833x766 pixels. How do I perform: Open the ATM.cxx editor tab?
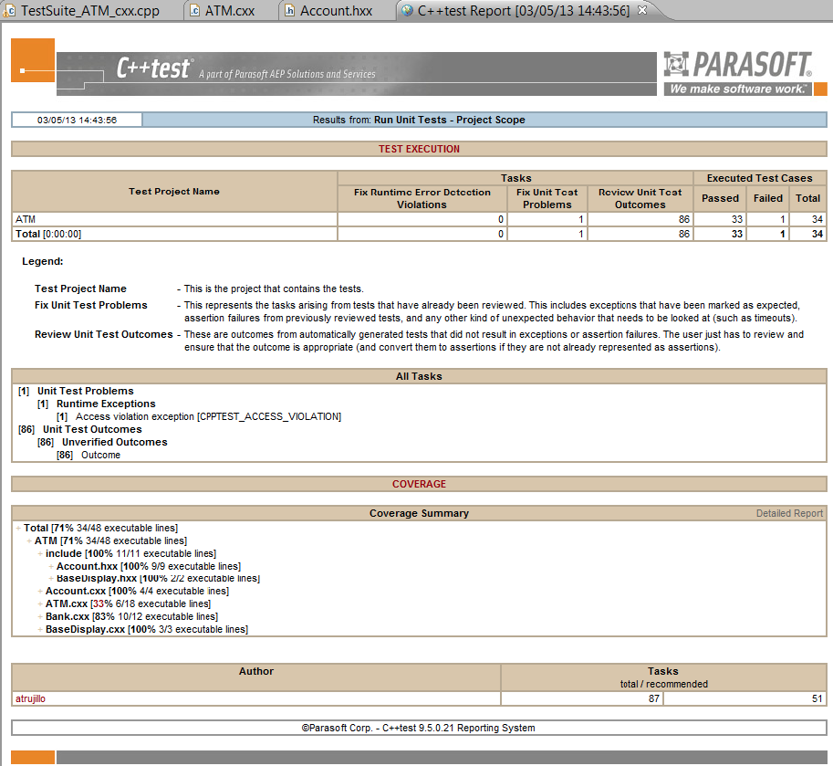[229, 11]
